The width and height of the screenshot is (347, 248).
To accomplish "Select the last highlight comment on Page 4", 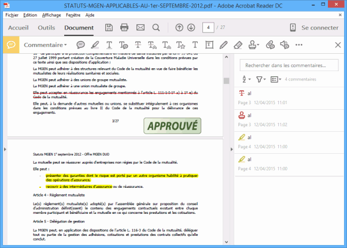I will (x=289, y=164).
